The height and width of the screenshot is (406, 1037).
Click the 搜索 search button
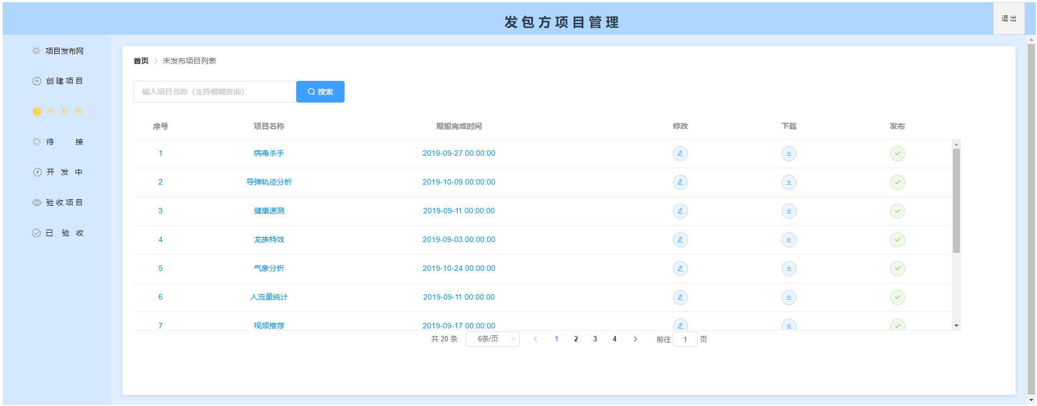coord(320,92)
